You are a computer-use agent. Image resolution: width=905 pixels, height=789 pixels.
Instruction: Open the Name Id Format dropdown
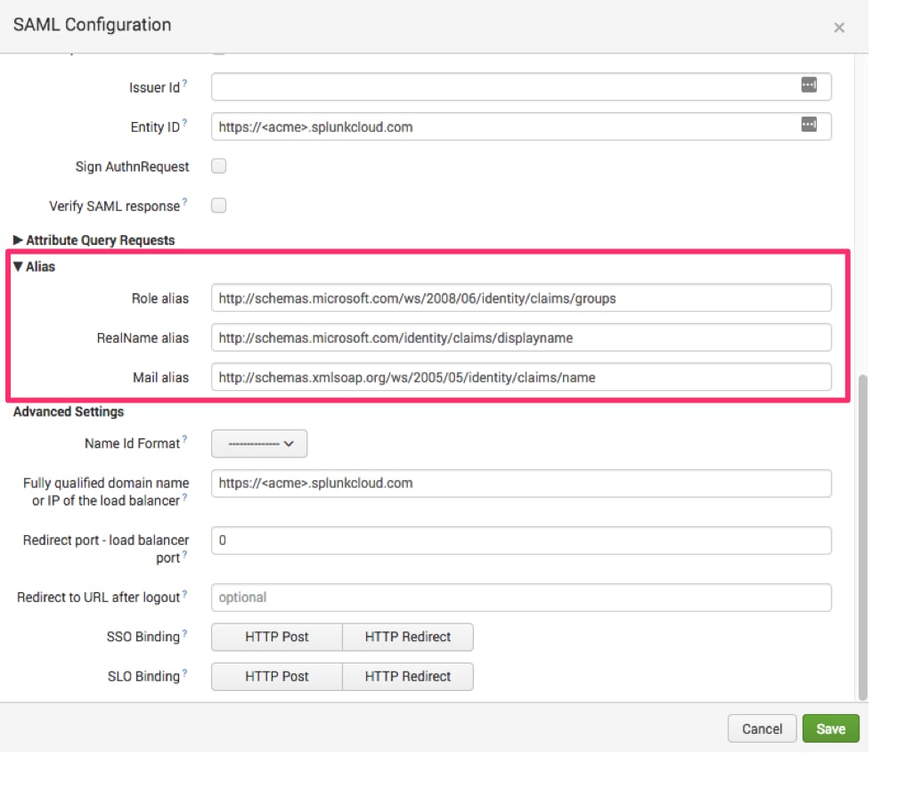coord(259,443)
